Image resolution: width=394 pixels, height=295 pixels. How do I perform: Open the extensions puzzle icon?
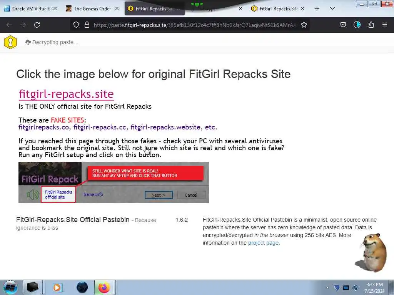371,25
